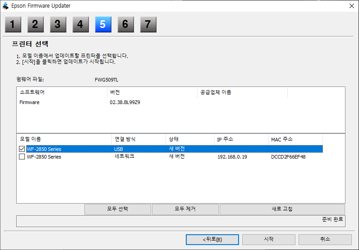359x250 pixels.
Task: Click the 상태 column header
Action: pos(190,139)
